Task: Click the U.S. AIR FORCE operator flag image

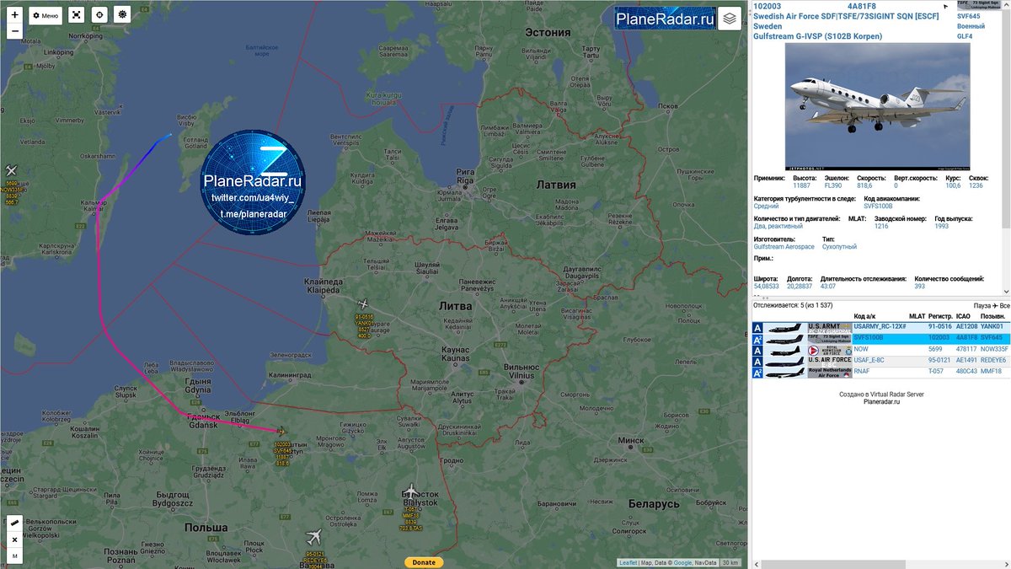Action: point(830,361)
